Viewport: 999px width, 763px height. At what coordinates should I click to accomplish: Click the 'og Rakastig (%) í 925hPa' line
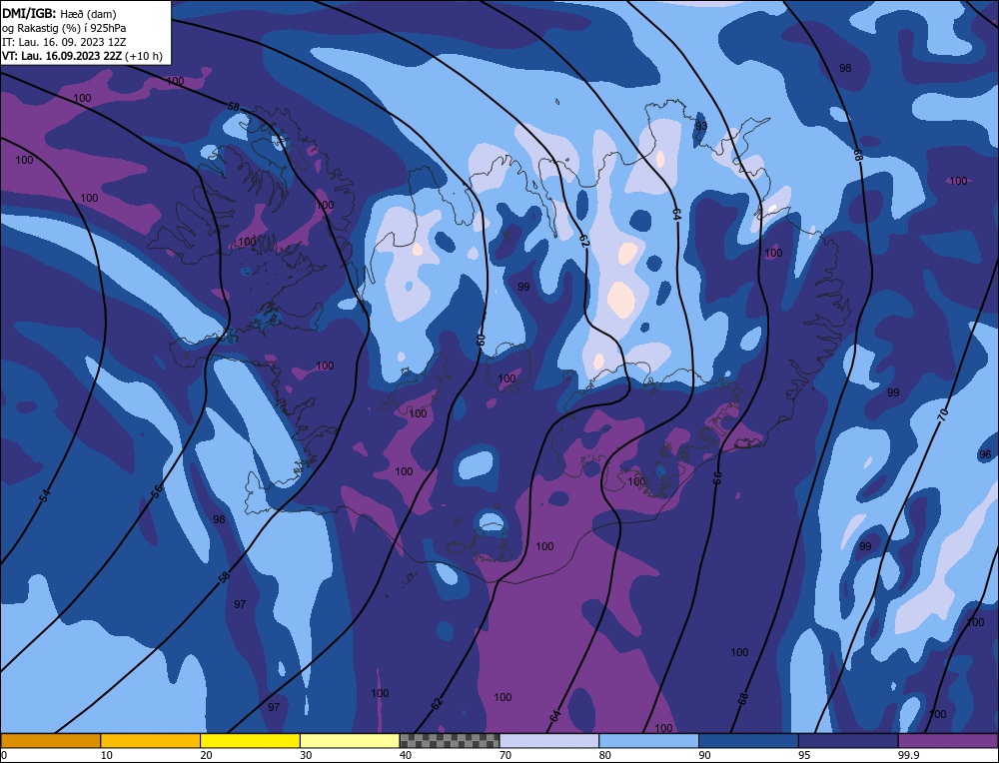64,28
